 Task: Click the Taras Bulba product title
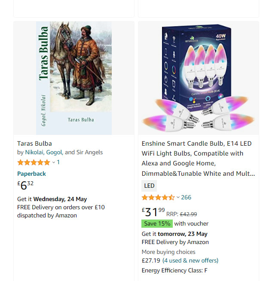34,144
